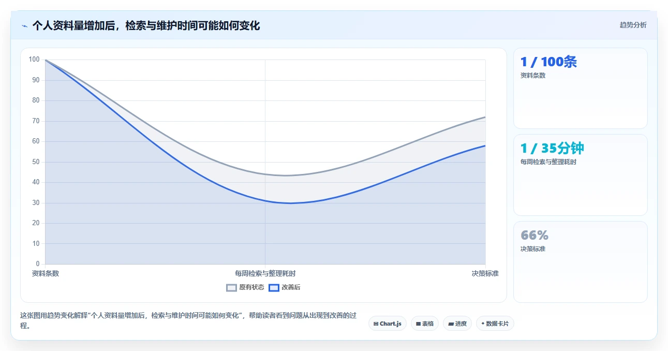Click the 资料条数 card caption
This screenshot has width=668, height=351.
533,76
